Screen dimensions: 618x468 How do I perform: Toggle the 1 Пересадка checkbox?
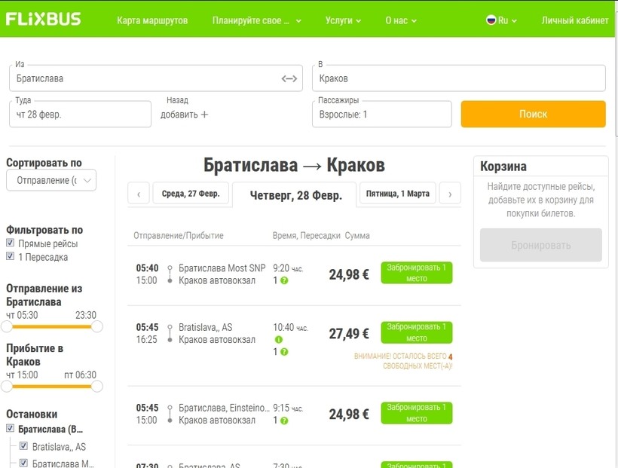(x=11, y=257)
